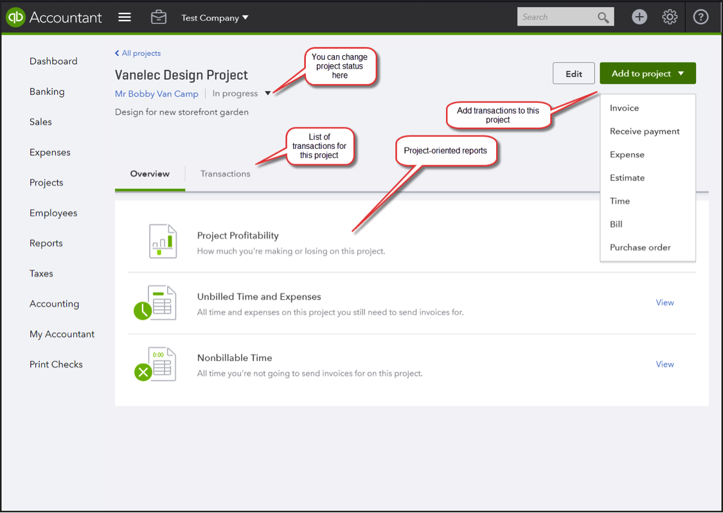Expand the Add to project dropdown

coord(647,73)
